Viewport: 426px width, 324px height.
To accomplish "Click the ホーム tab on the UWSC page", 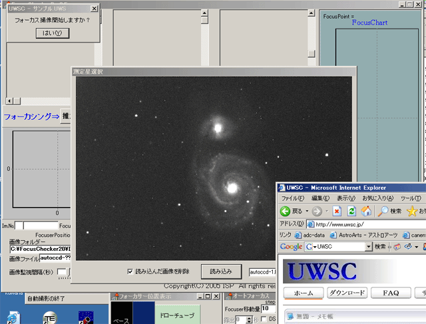I will click(304, 293).
